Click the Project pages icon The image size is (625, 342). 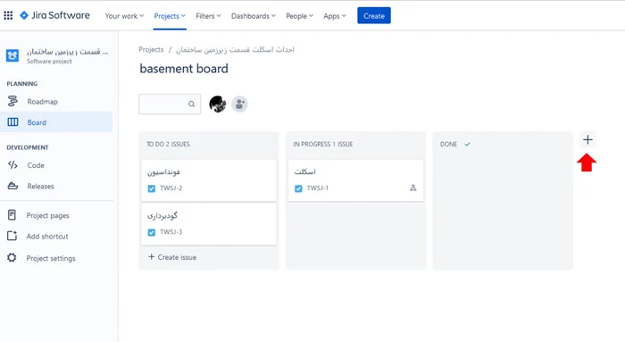click(12, 215)
